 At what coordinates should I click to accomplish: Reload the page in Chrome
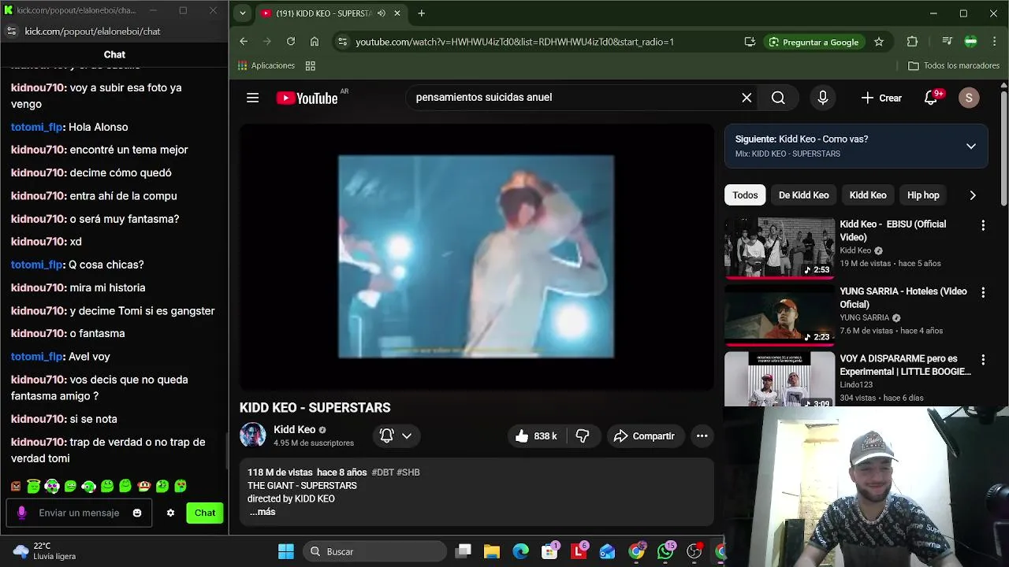click(x=291, y=42)
